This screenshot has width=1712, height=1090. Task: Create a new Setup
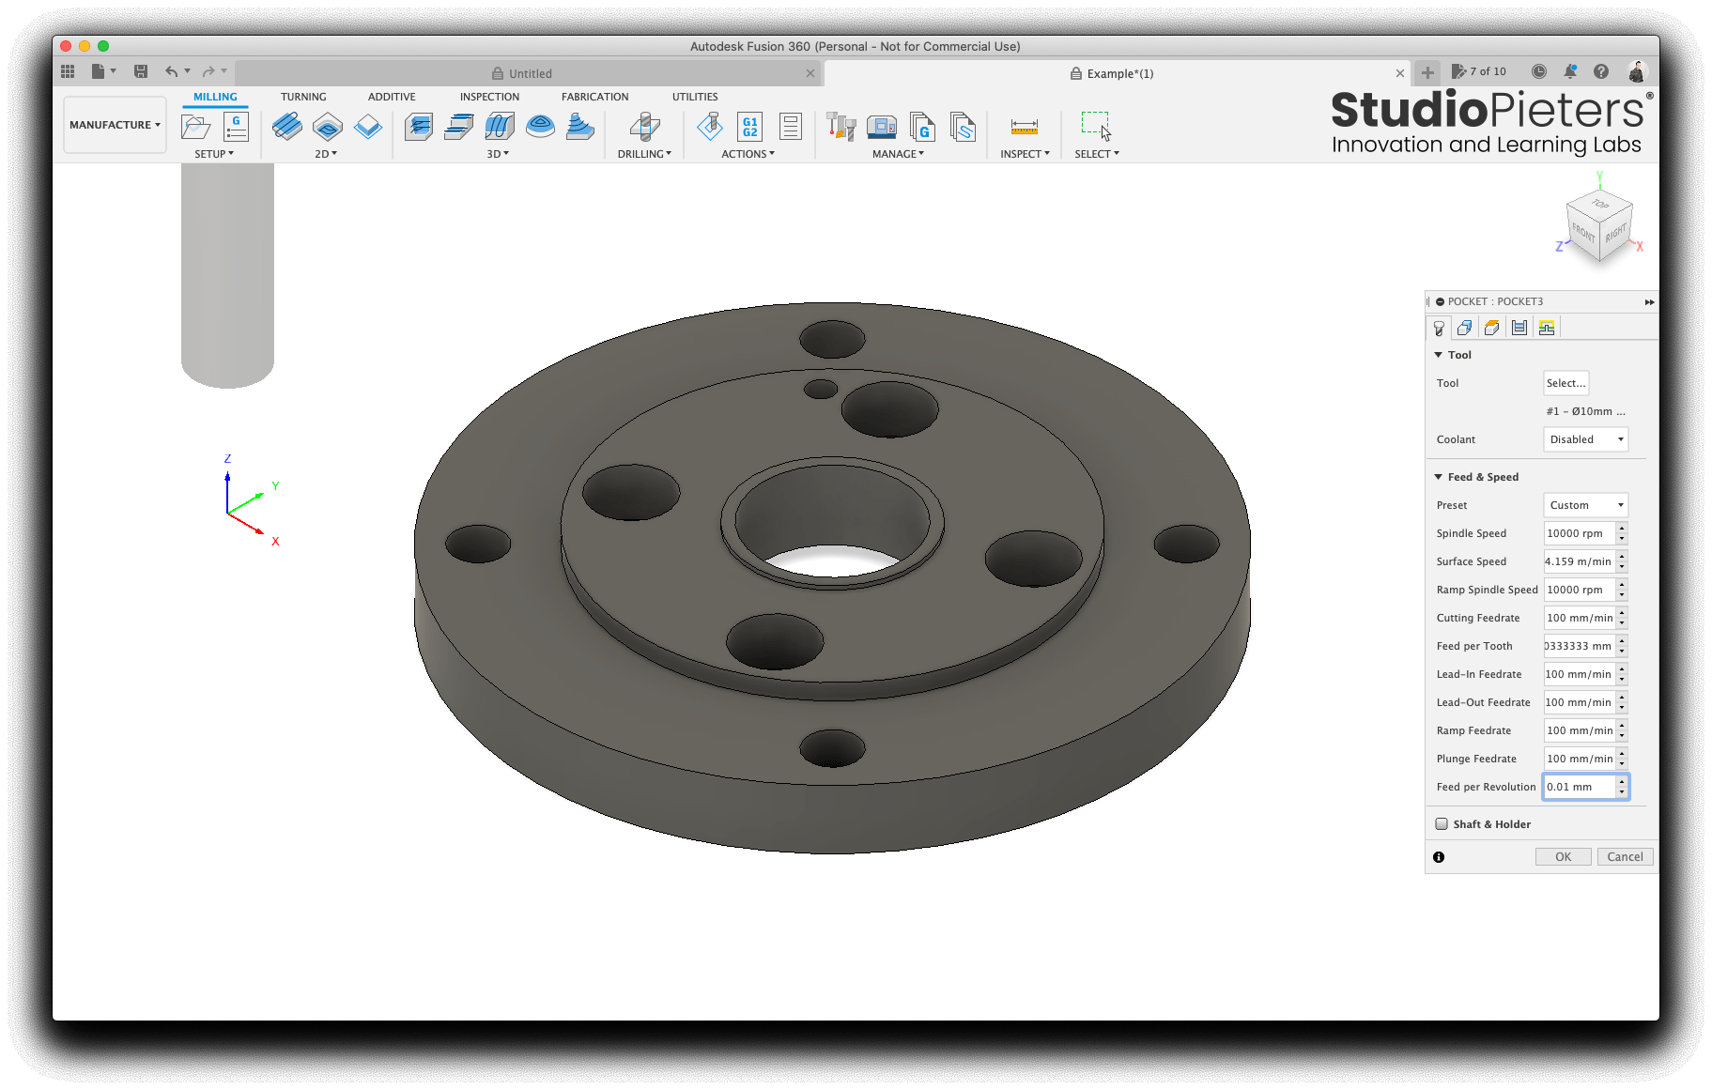pyautogui.click(x=194, y=127)
